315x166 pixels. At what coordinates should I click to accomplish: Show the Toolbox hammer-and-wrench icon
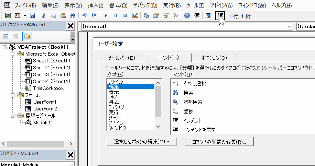click(176, 15)
